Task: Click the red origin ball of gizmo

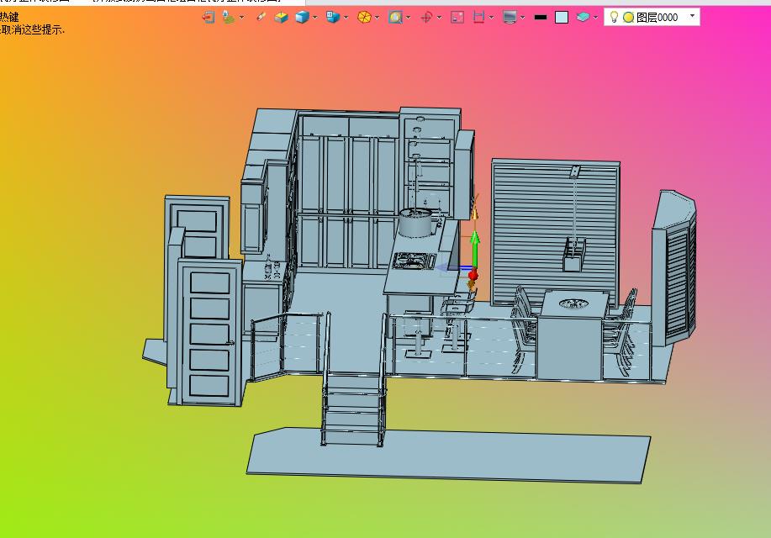Action: 473,274
